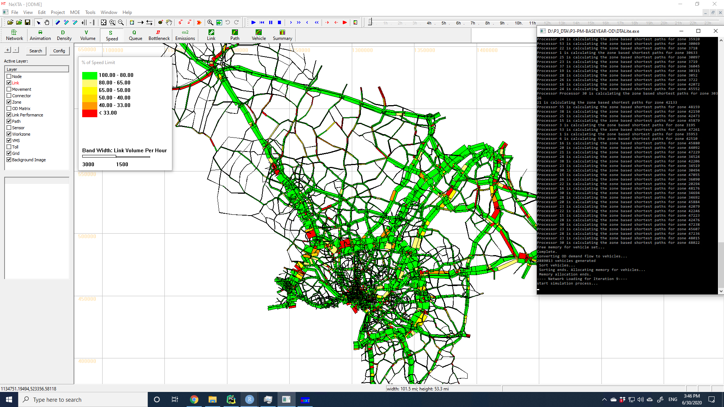Select the Queue display mode
Image resolution: width=724 pixels, height=407 pixels.
coord(135,35)
